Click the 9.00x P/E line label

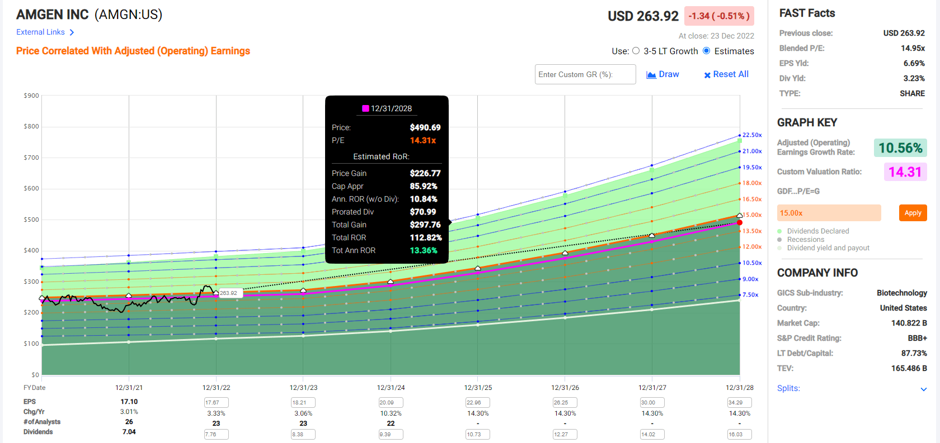tap(750, 279)
